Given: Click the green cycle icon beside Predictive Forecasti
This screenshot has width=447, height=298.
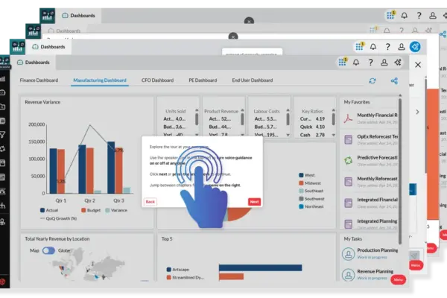Looking at the screenshot, I should pos(348,161).
